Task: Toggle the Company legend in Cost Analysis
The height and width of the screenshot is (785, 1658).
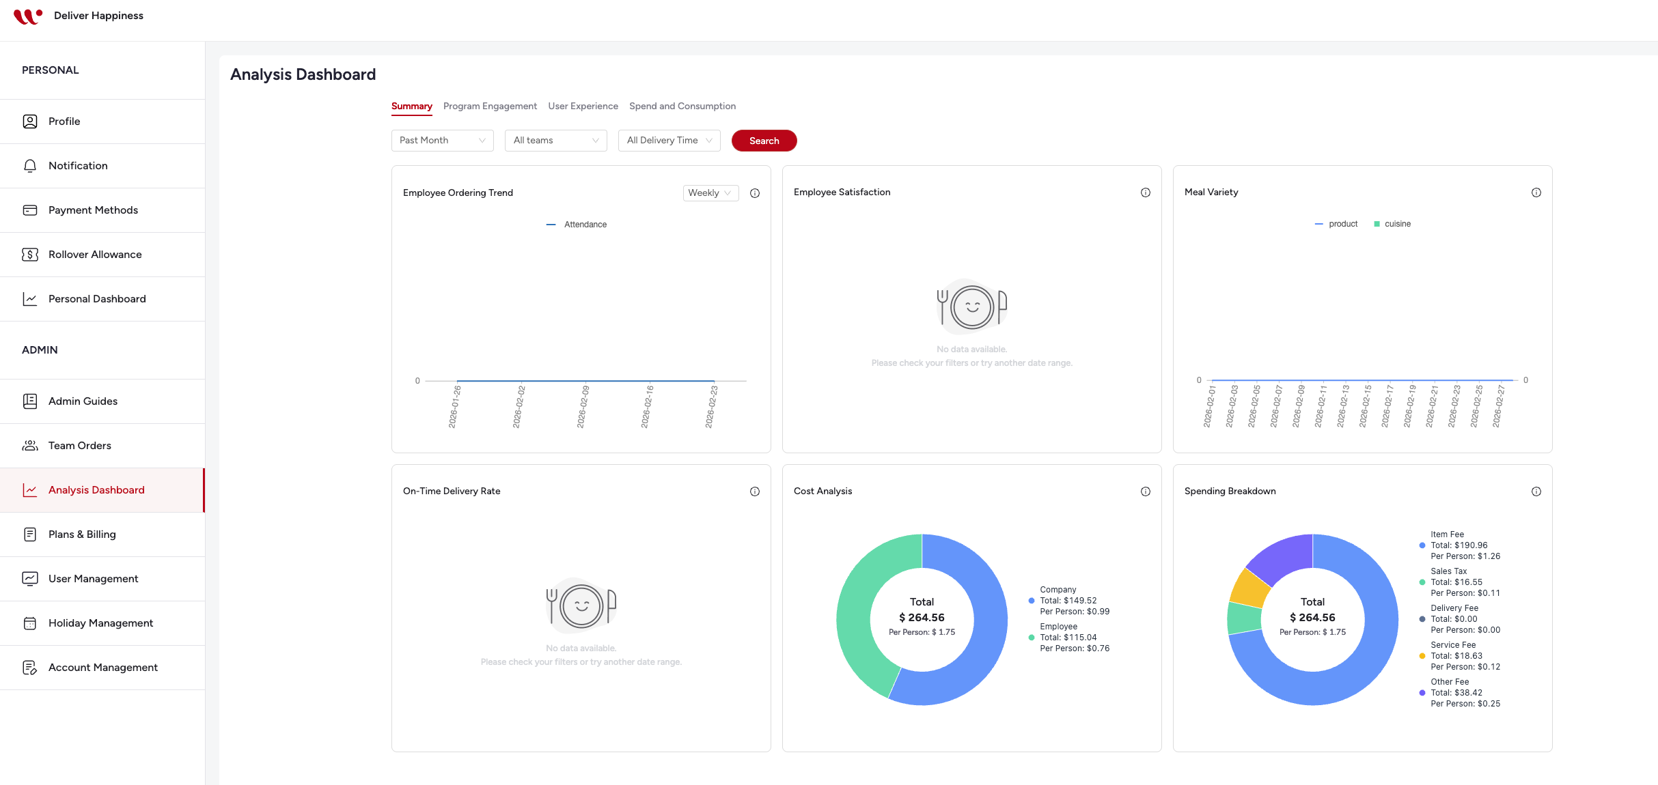Action: (x=1069, y=601)
